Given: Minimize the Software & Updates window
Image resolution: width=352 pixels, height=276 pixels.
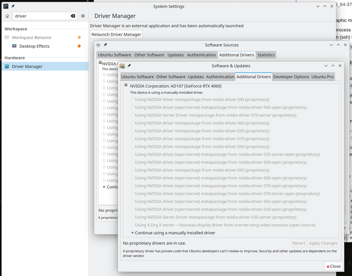Looking at the screenshot, I should (x=326, y=66).
